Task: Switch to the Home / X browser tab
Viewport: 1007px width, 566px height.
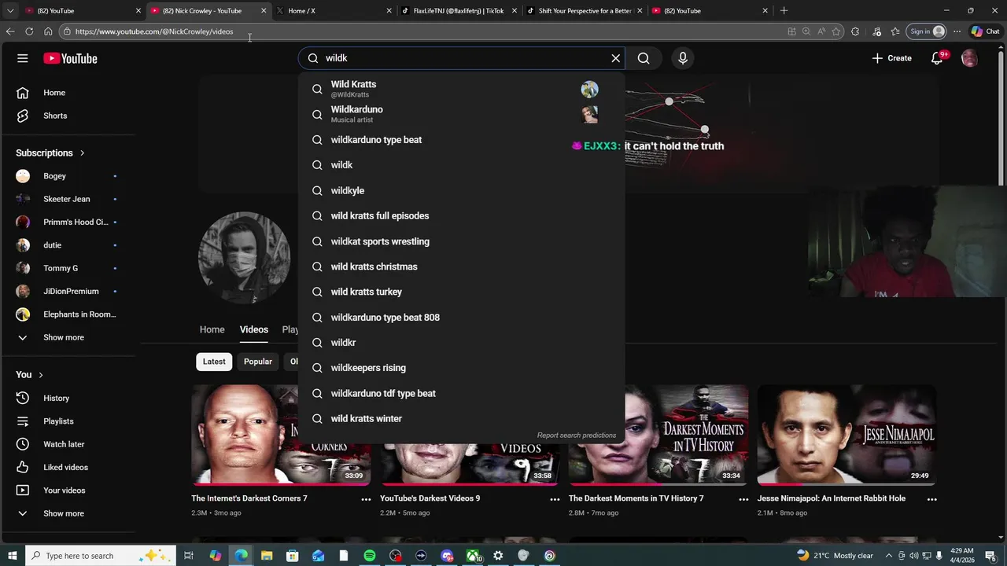Action: 334,11
